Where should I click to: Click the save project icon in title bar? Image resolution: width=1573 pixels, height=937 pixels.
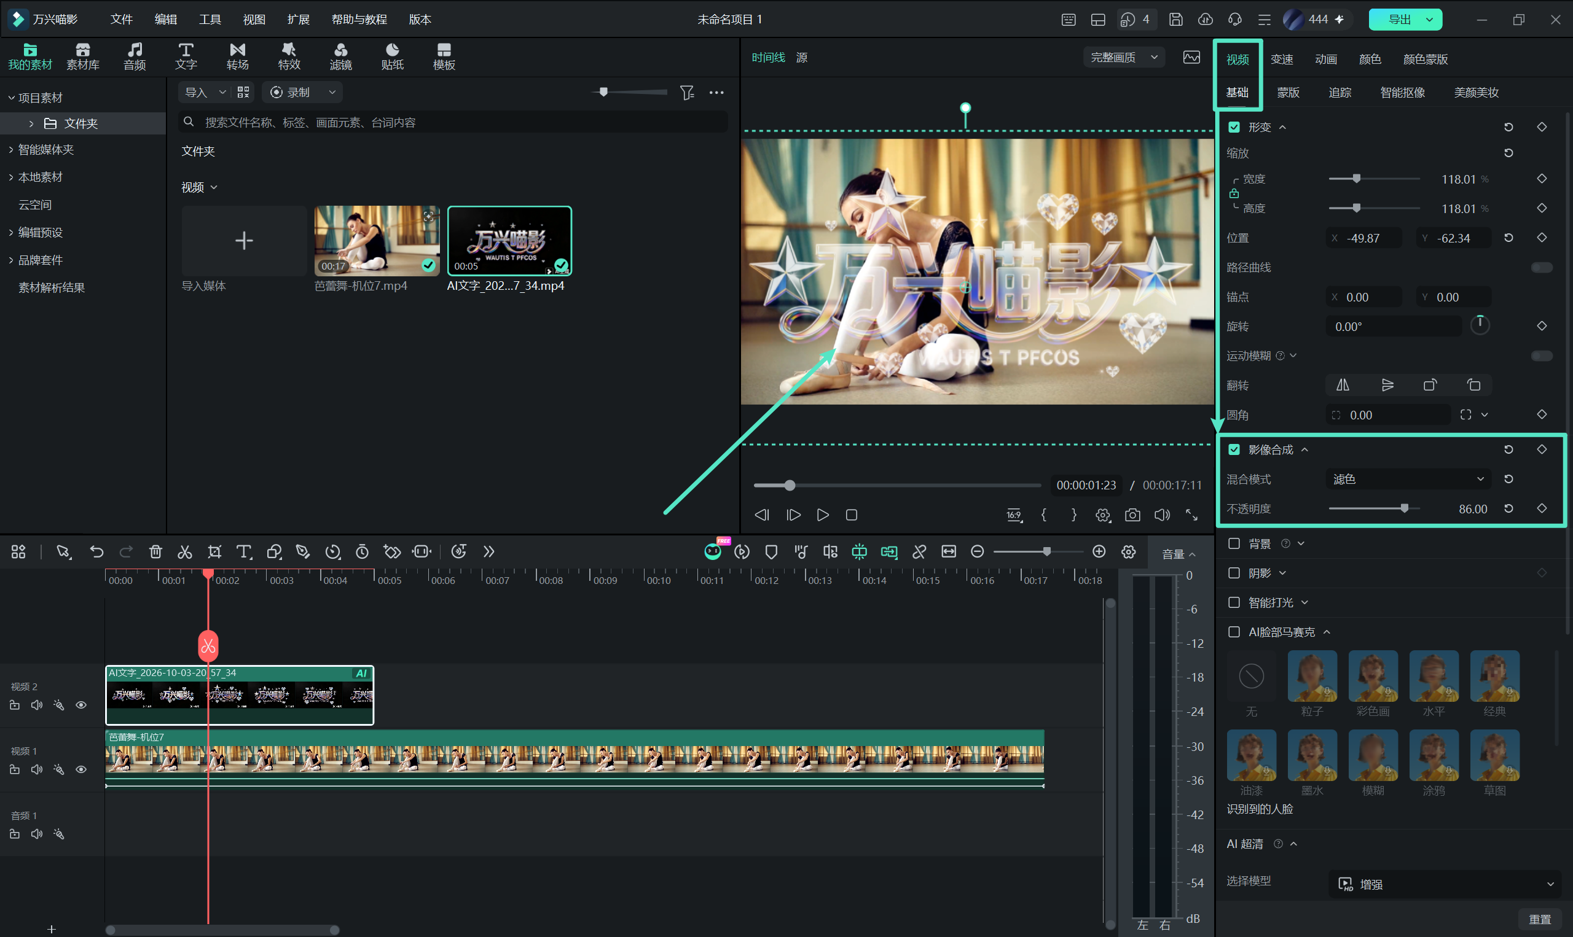(1175, 20)
